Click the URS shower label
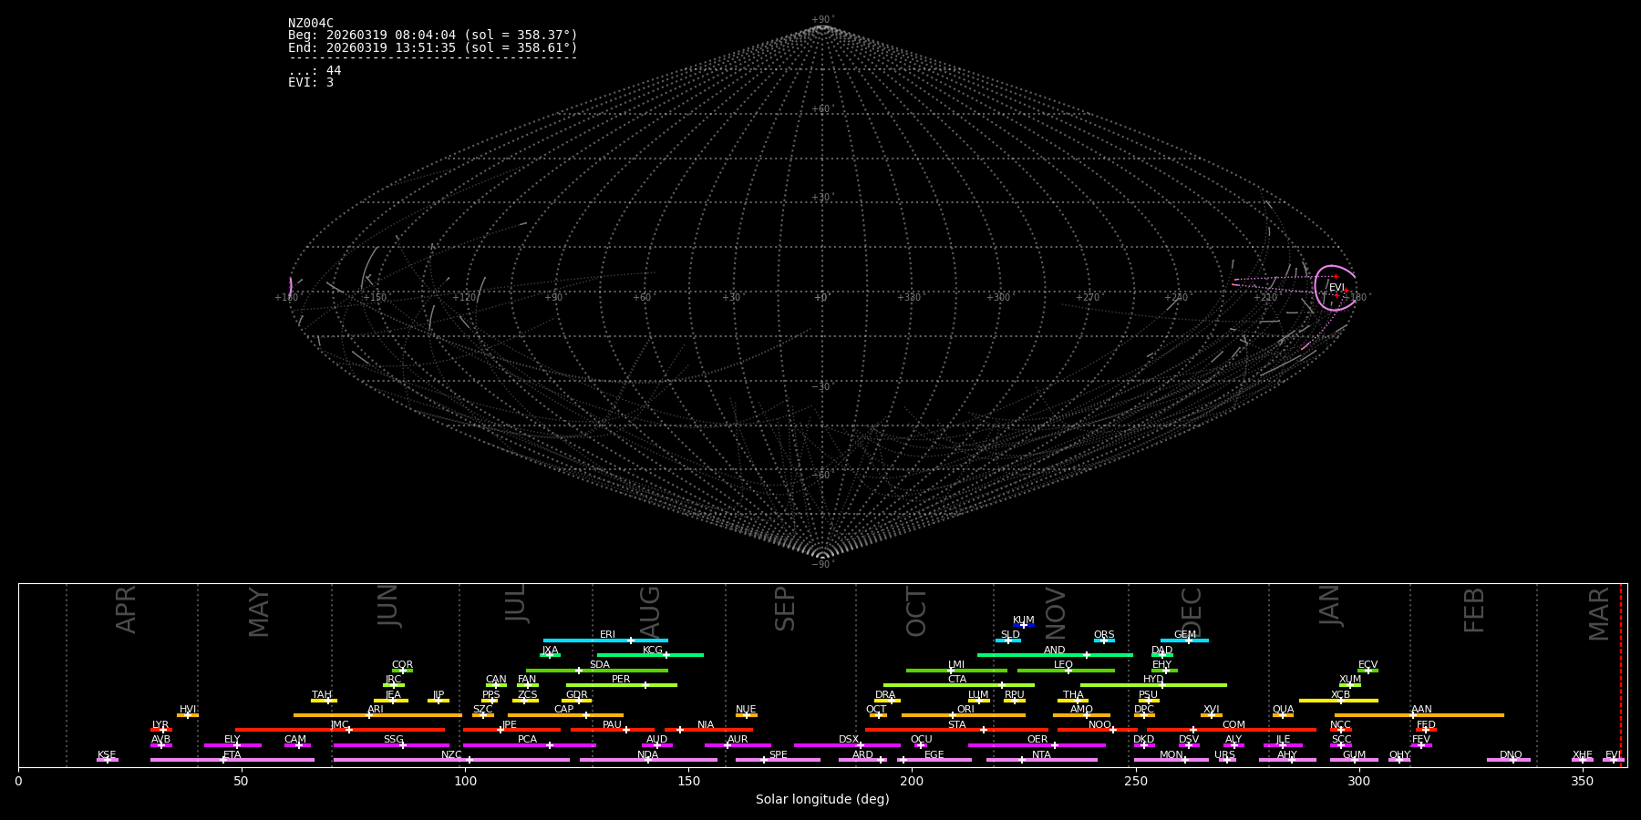This screenshot has width=1641, height=820. click(1224, 755)
